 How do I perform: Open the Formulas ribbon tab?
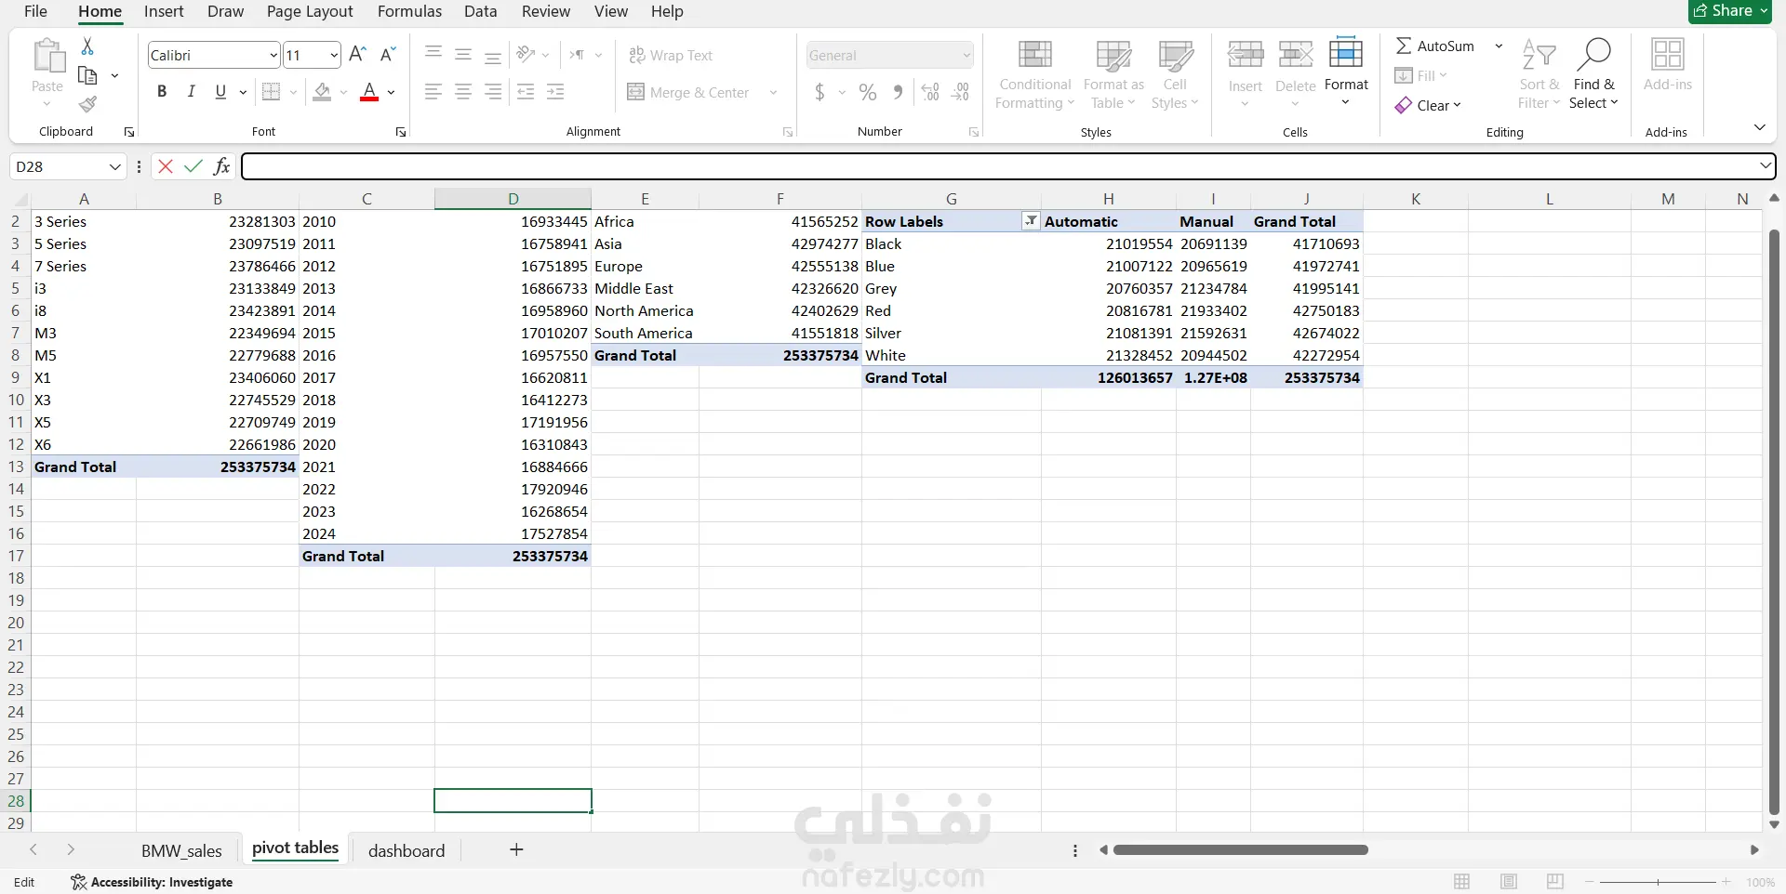409,11
